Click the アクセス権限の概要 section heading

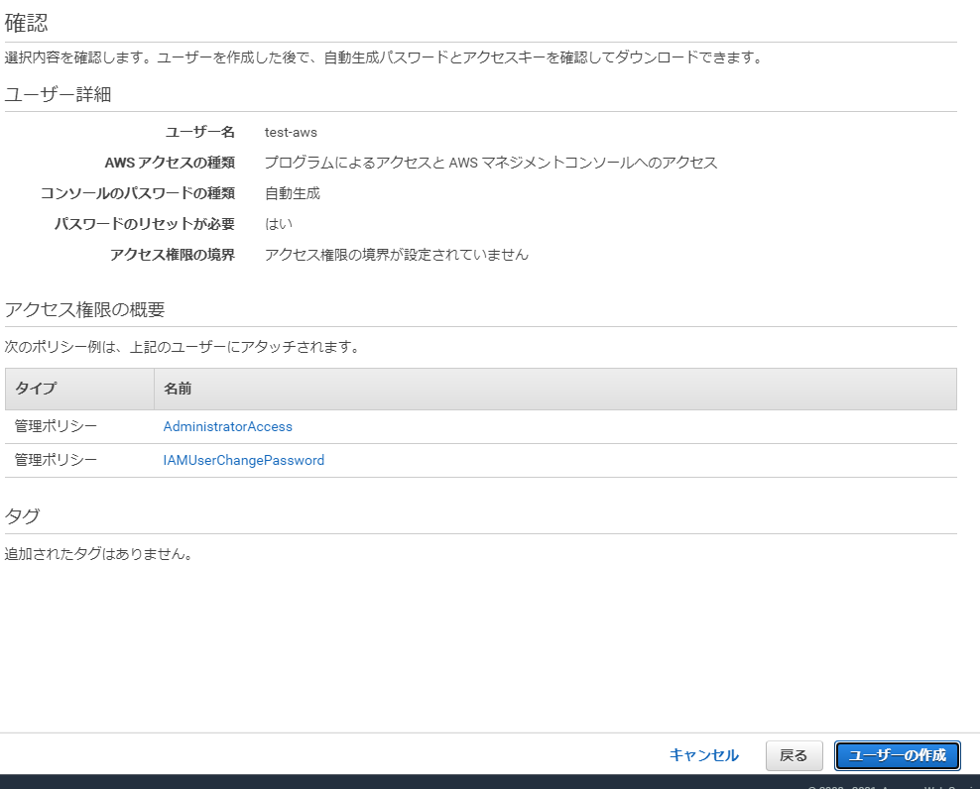pyautogui.click(x=74, y=307)
